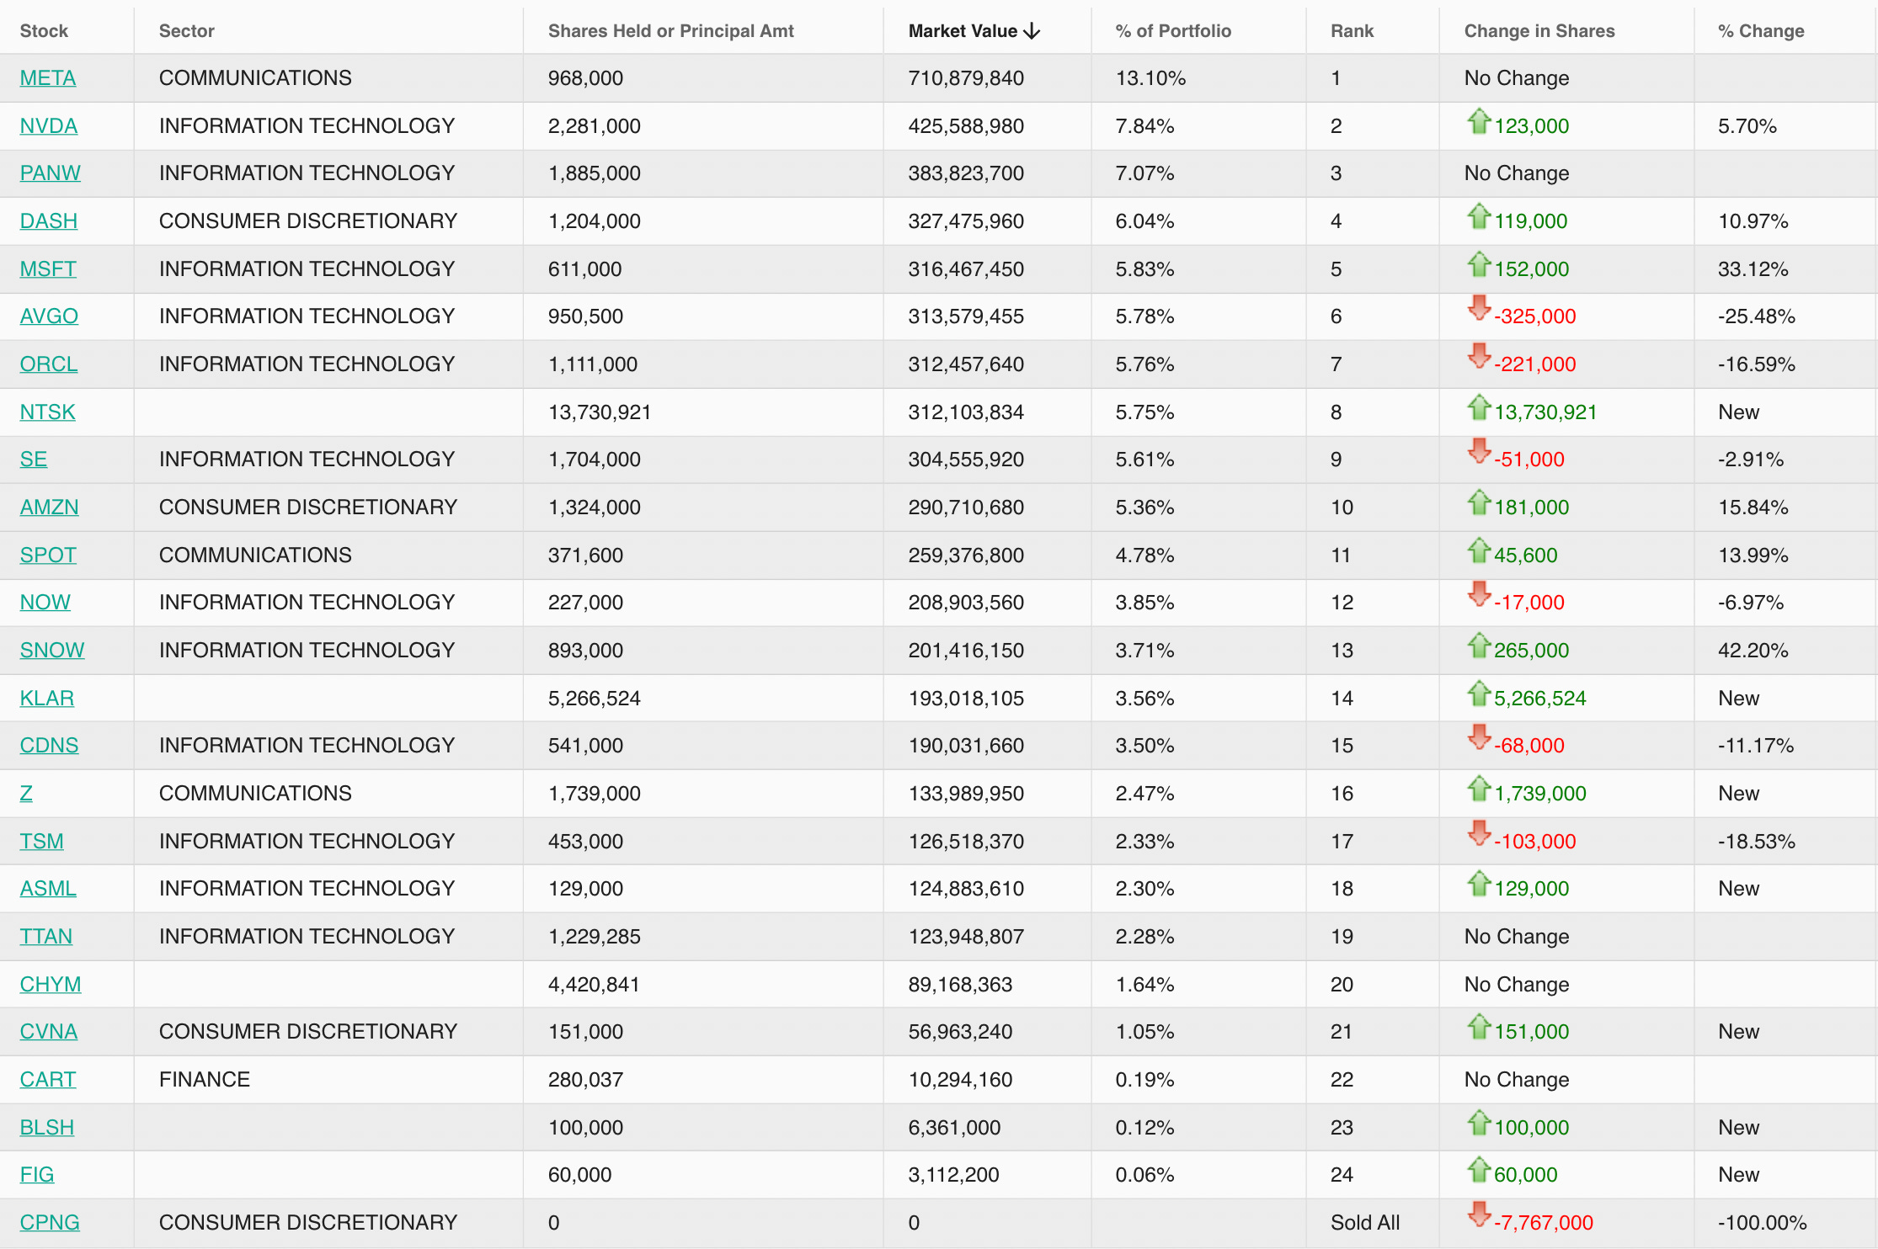Open the FIG ticker link
The height and width of the screenshot is (1249, 1878).
click(x=36, y=1175)
